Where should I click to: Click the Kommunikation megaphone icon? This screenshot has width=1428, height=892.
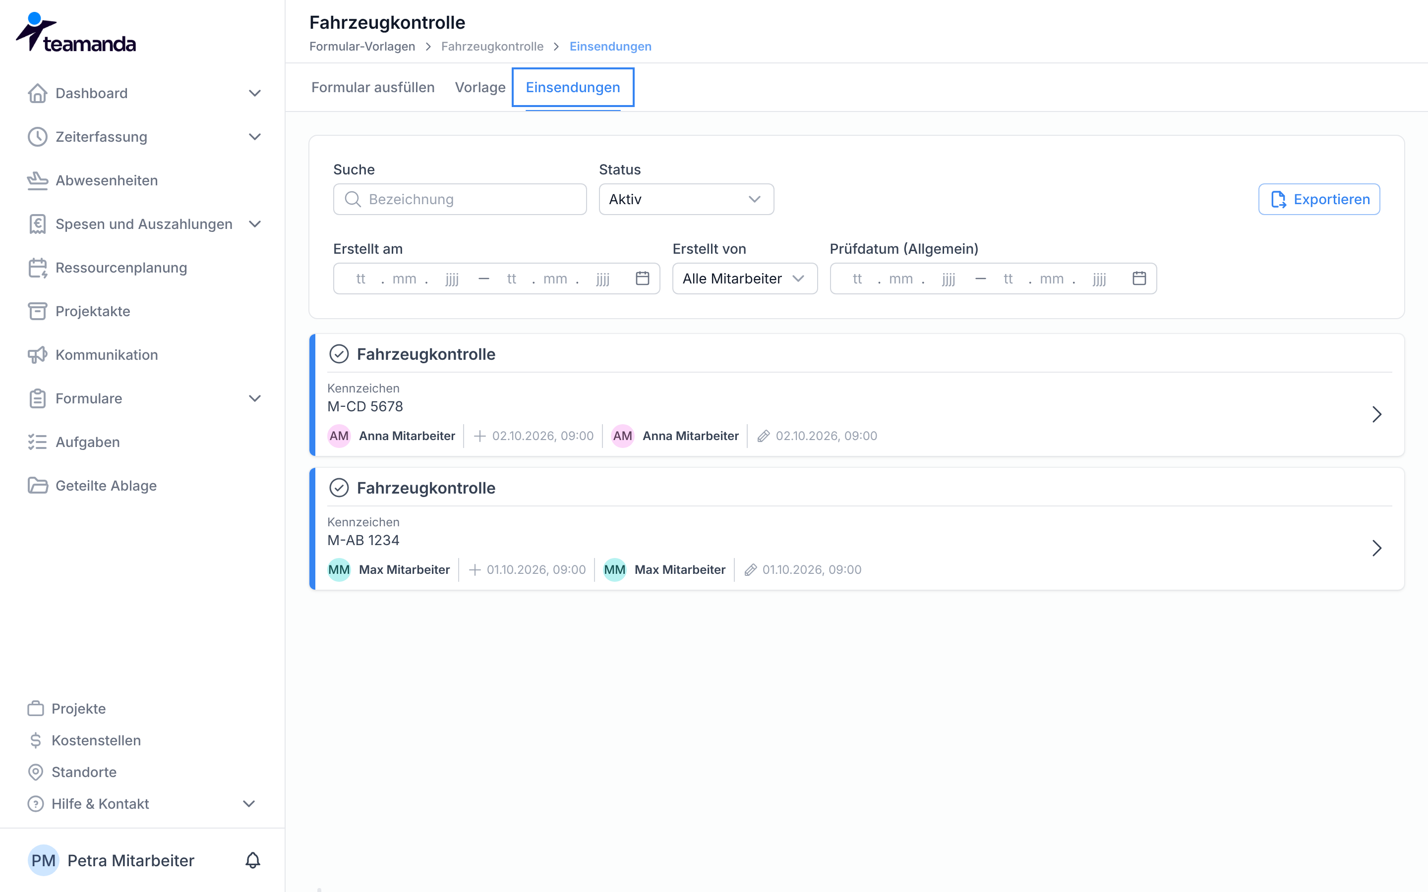tap(37, 355)
